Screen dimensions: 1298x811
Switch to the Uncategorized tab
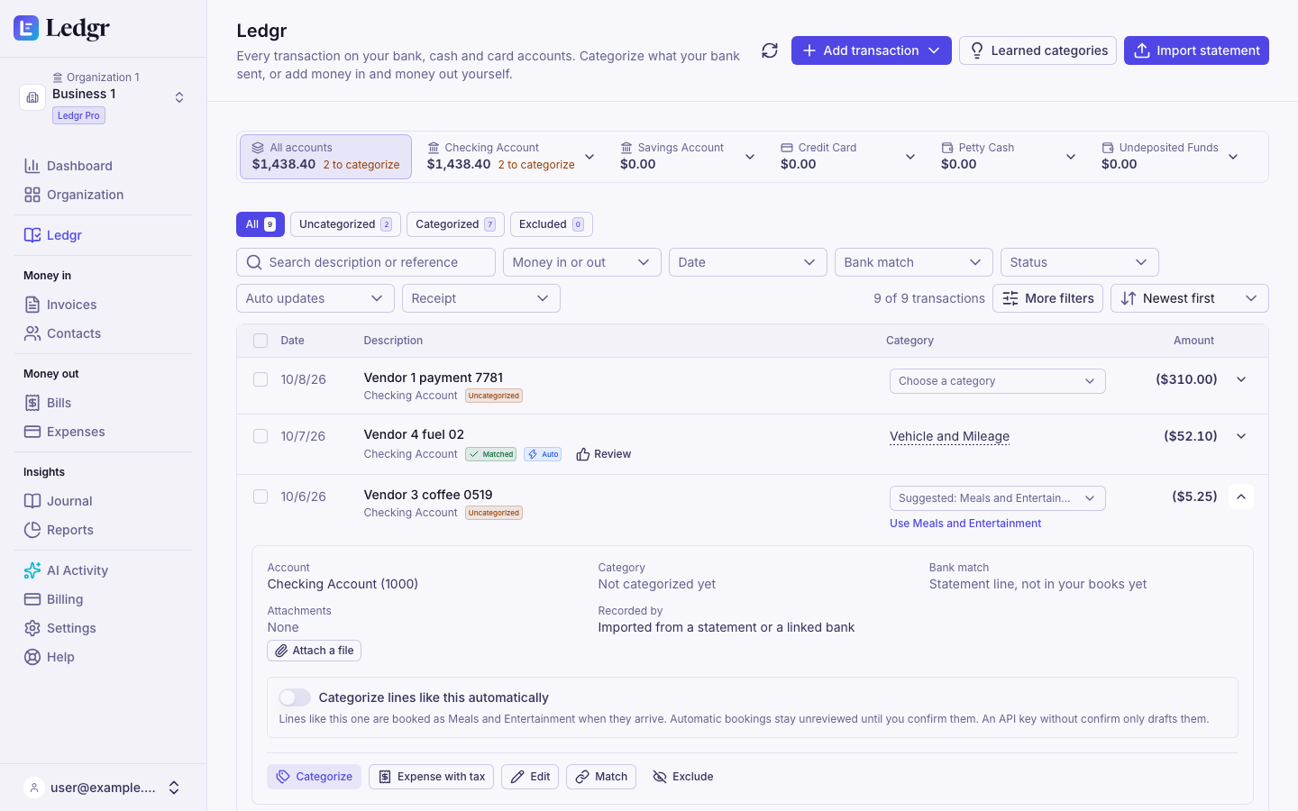345,224
